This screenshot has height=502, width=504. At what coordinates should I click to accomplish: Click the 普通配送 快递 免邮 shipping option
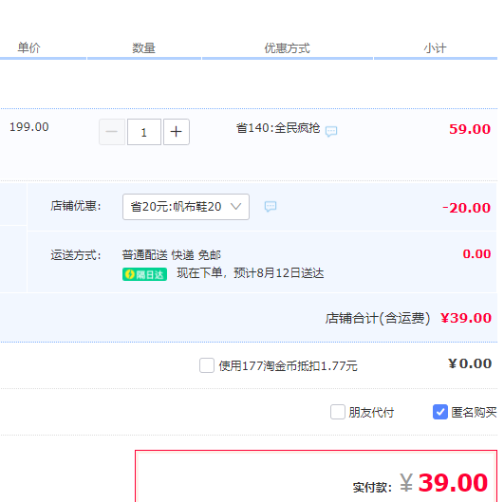(171, 255)
